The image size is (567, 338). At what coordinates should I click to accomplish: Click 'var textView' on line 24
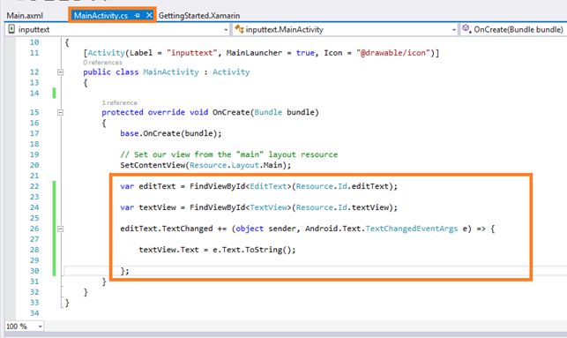point(147,207)
